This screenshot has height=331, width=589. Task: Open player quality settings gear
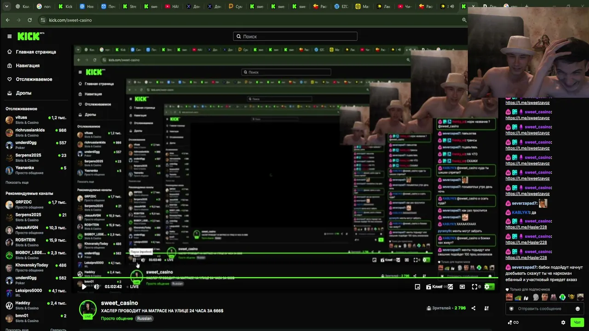(x=487, y=286)
